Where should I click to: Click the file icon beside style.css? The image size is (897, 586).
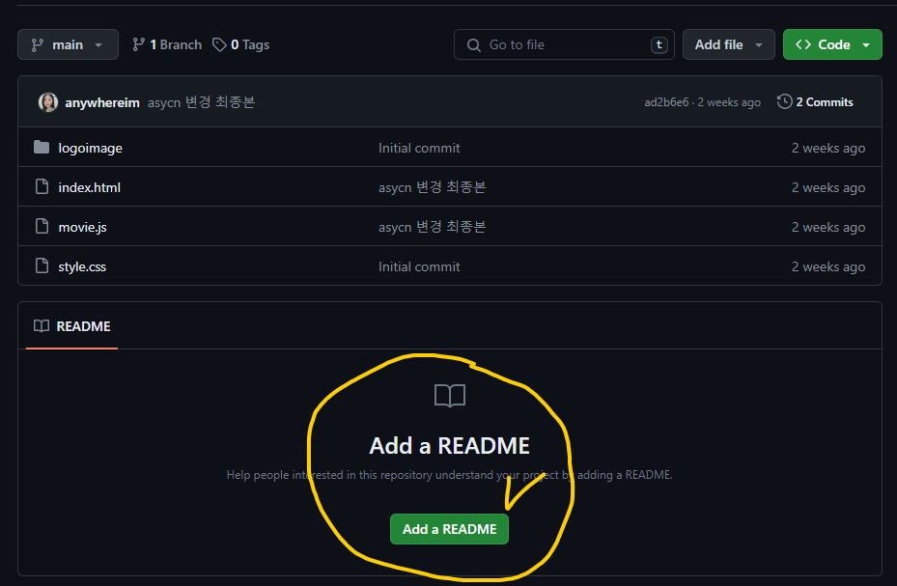coord(42,265)
